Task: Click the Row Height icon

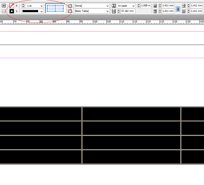Action: tap(114, 6)
